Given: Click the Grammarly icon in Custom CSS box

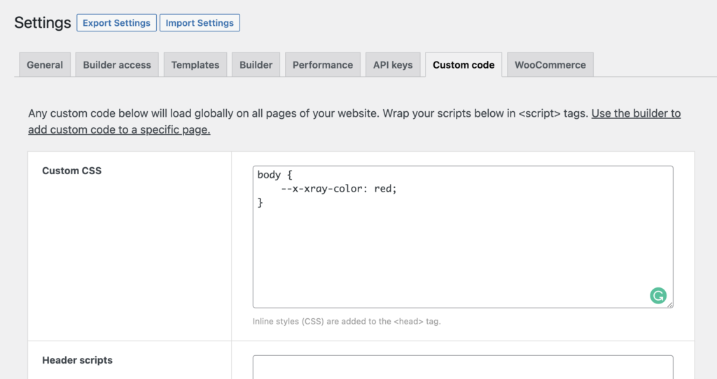Looking at the screenshot, I should [x=657, y=296].
